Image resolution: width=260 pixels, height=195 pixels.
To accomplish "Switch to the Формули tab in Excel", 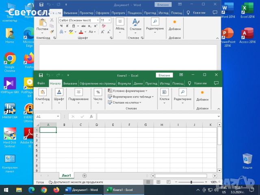I will 124,83.
